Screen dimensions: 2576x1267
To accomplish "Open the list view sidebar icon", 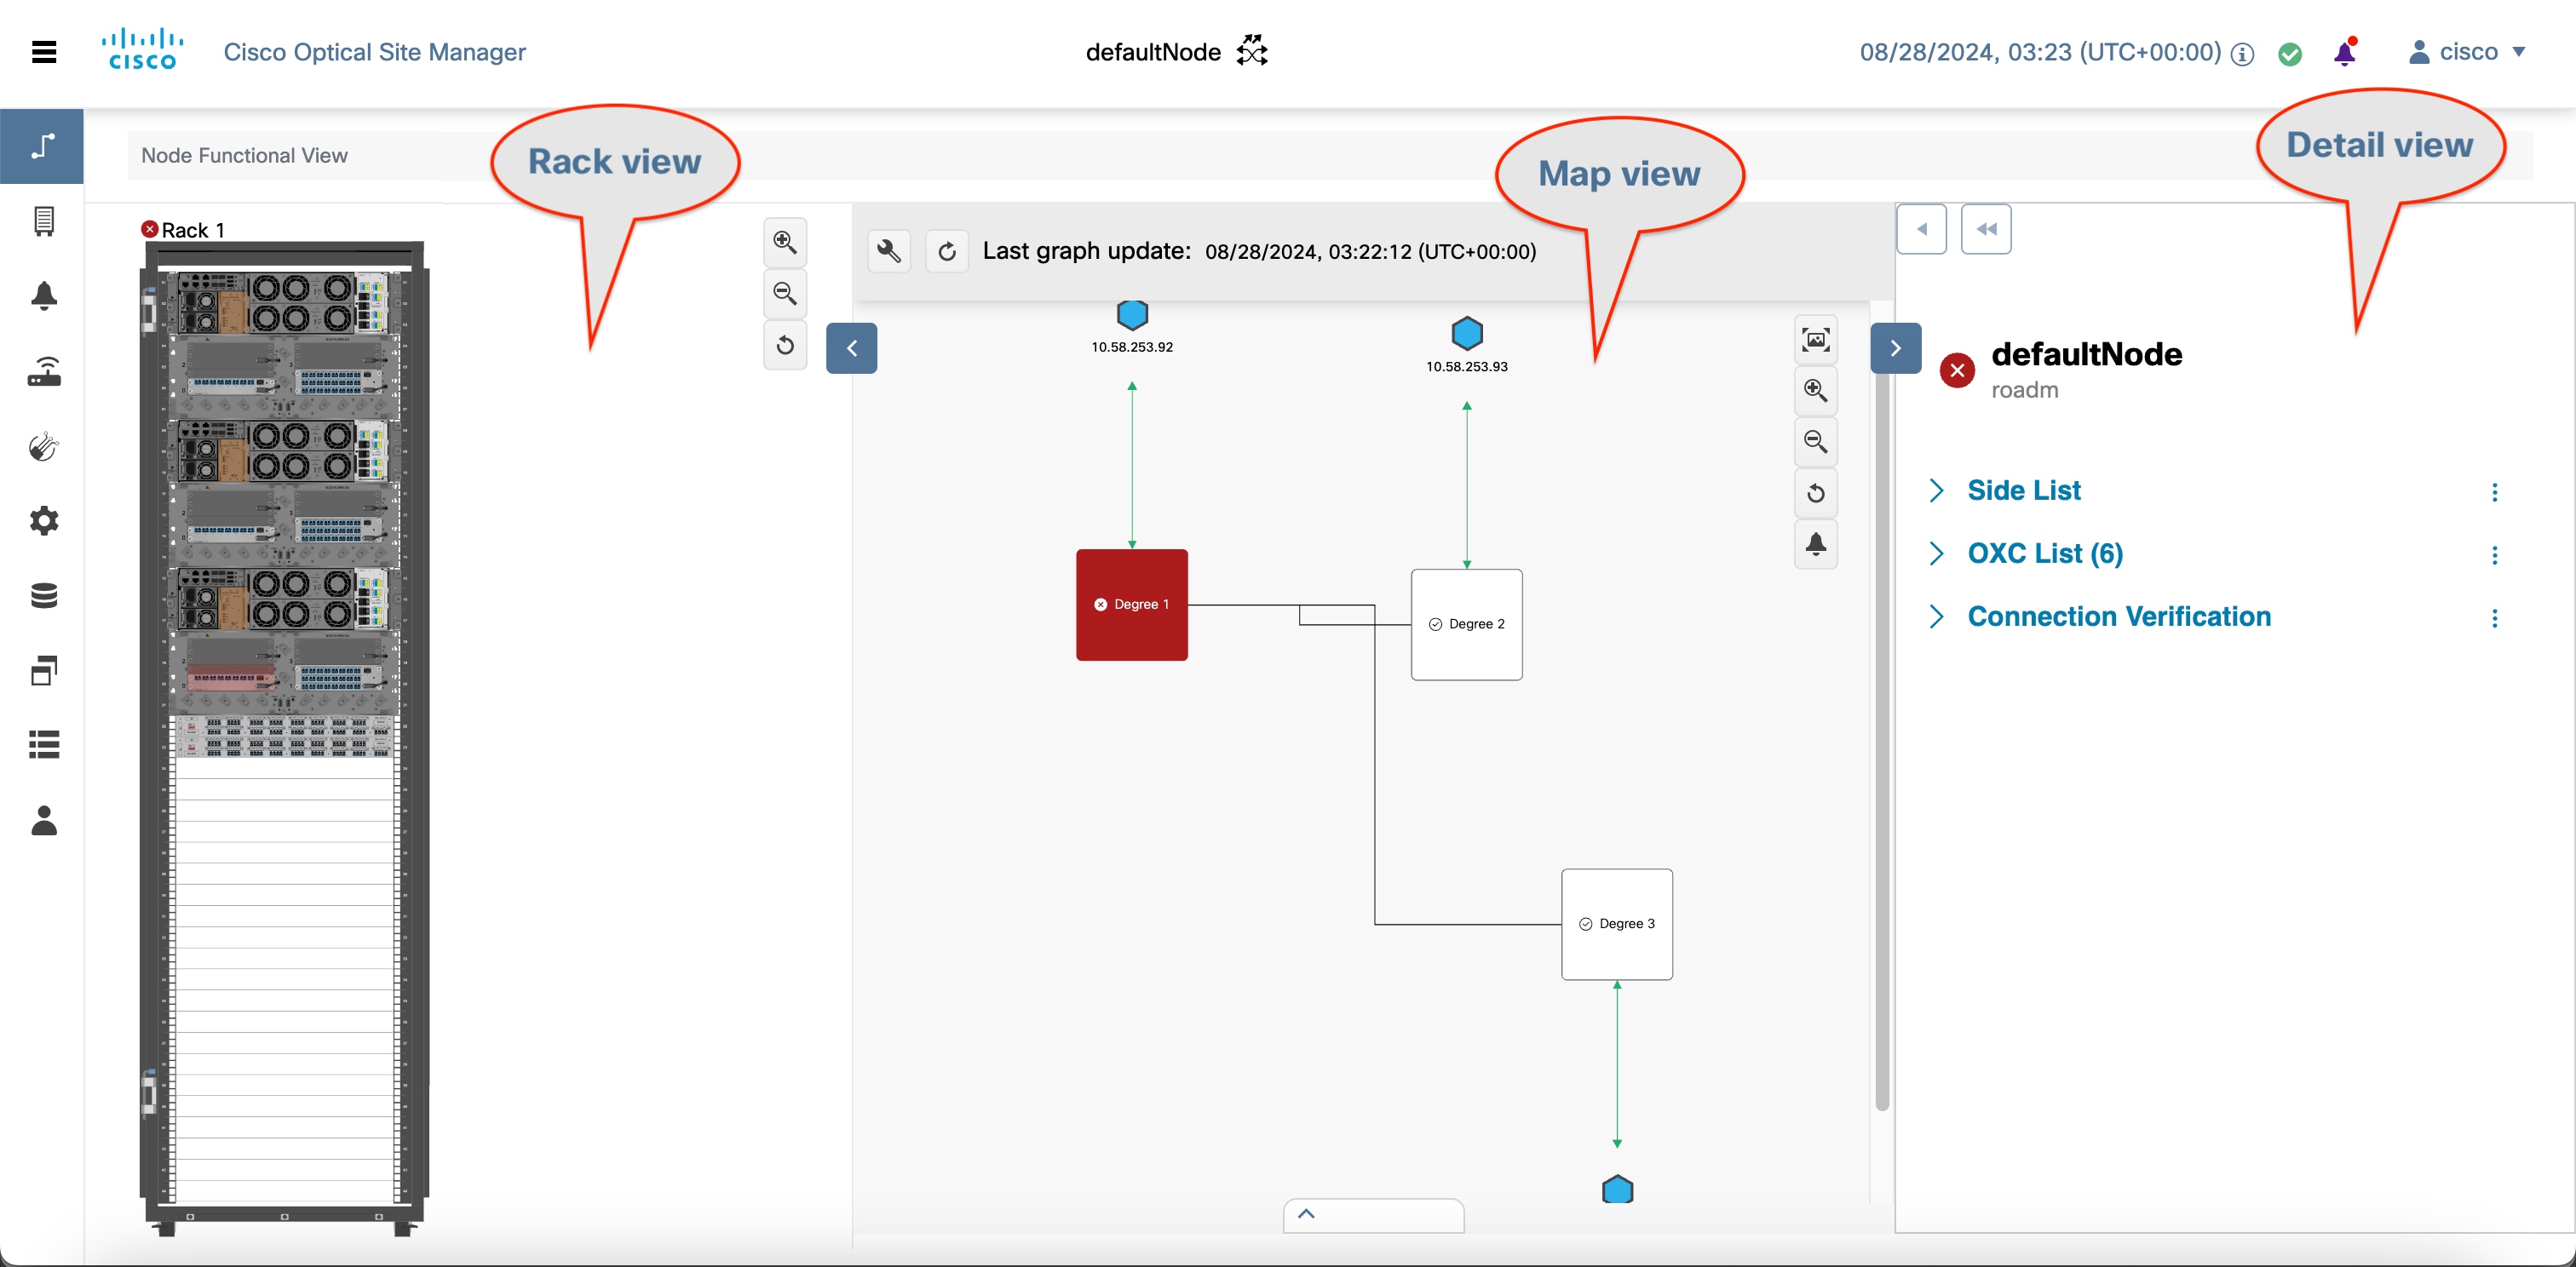I will pos(44,744).
